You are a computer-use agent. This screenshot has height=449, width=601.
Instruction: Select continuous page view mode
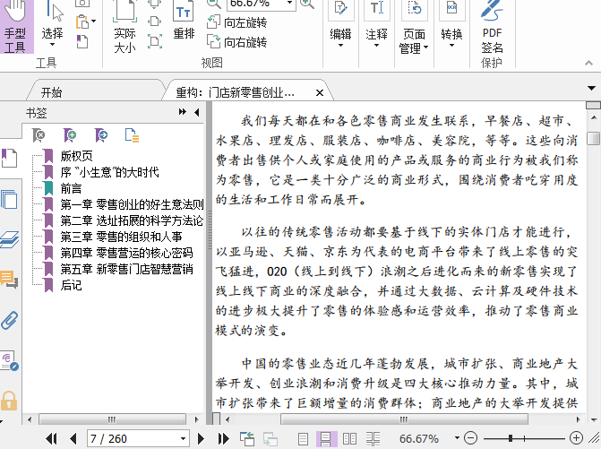(x=326, y=438)
